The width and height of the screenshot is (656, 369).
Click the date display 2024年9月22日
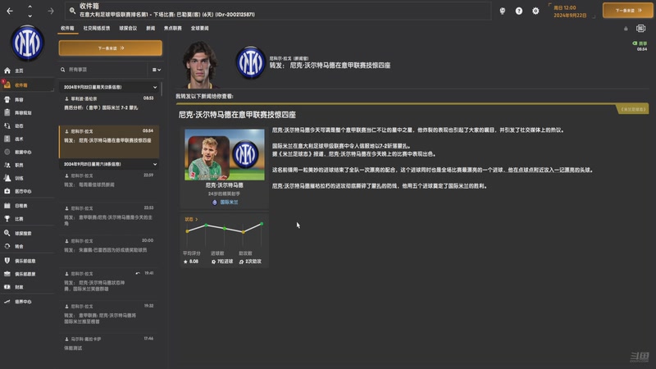click(x=570, y=16)
